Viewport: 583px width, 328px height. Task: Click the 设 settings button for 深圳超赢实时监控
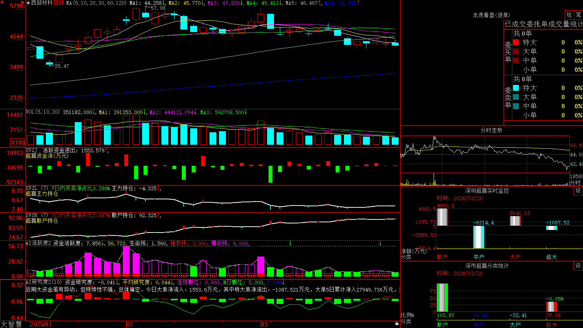[x=578, y=191]
